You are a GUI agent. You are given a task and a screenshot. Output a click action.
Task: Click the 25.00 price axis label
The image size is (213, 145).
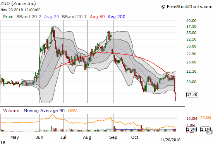click(191, 62)
